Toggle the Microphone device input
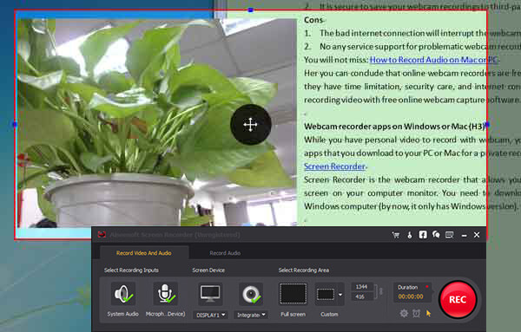 coord(165,294)
